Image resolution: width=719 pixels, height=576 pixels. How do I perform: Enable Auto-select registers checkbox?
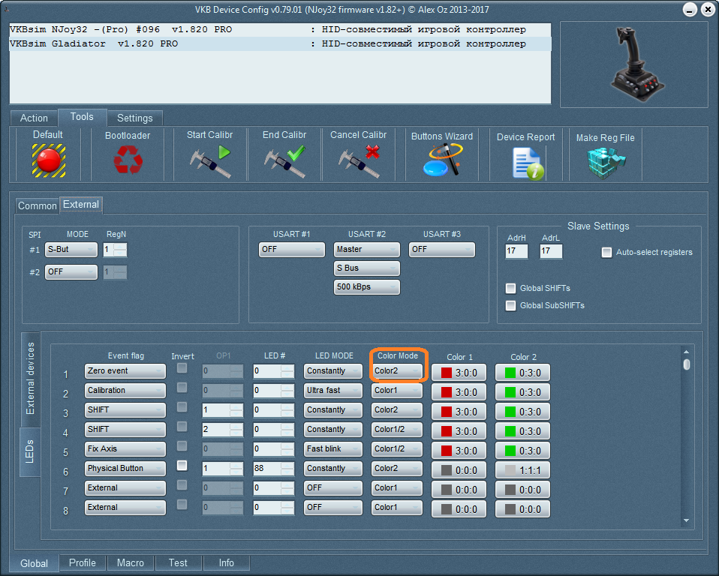pyautogui.click(x=606, y=253)
